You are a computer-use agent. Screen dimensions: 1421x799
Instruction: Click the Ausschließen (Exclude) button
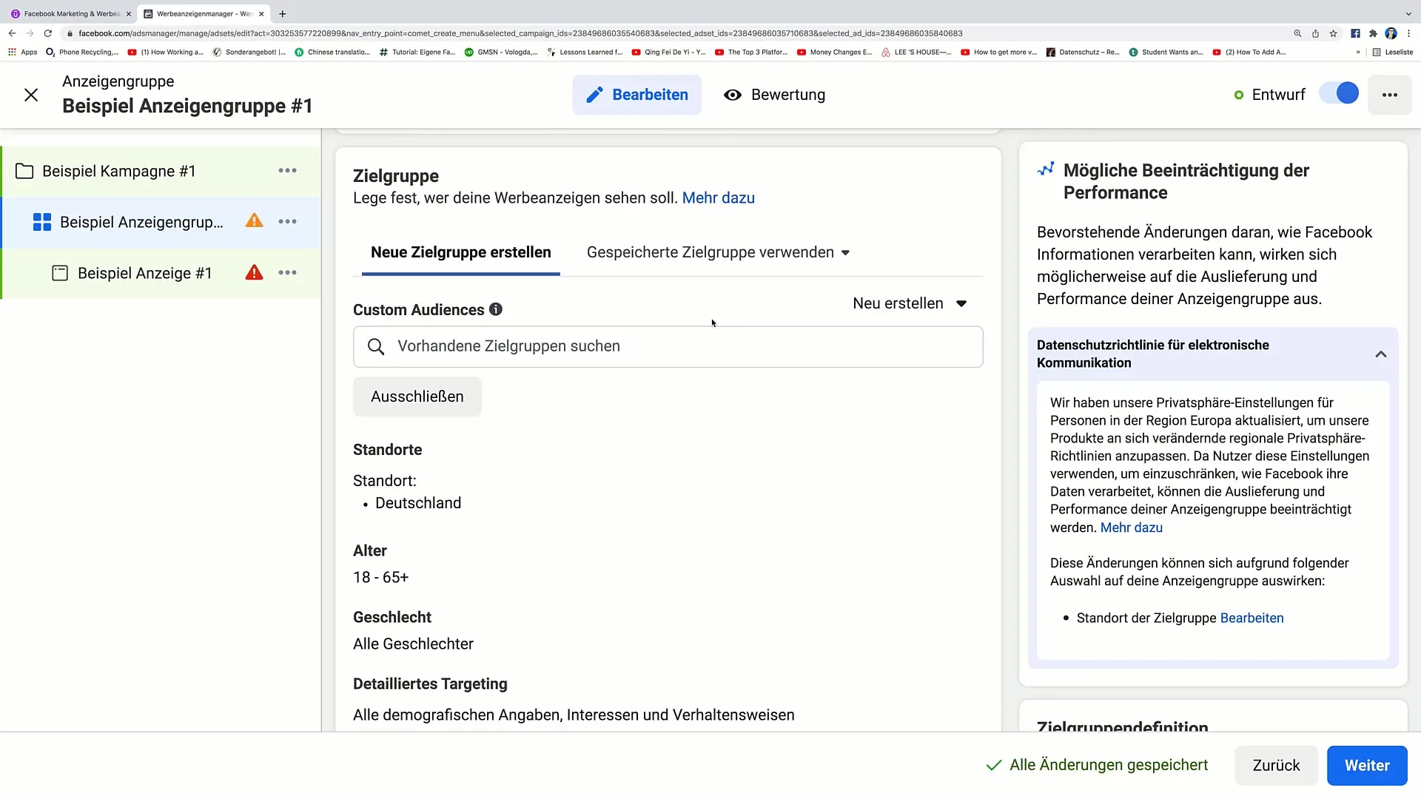[x=417, y=396]
